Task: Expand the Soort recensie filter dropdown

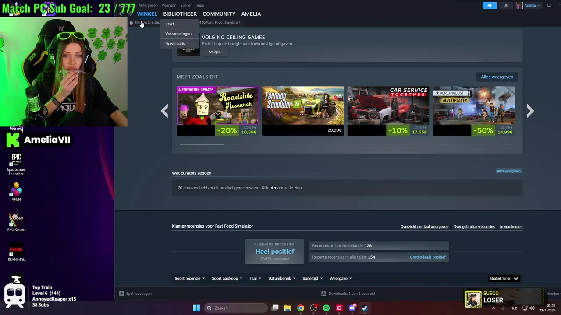Action: coord(190,279)
